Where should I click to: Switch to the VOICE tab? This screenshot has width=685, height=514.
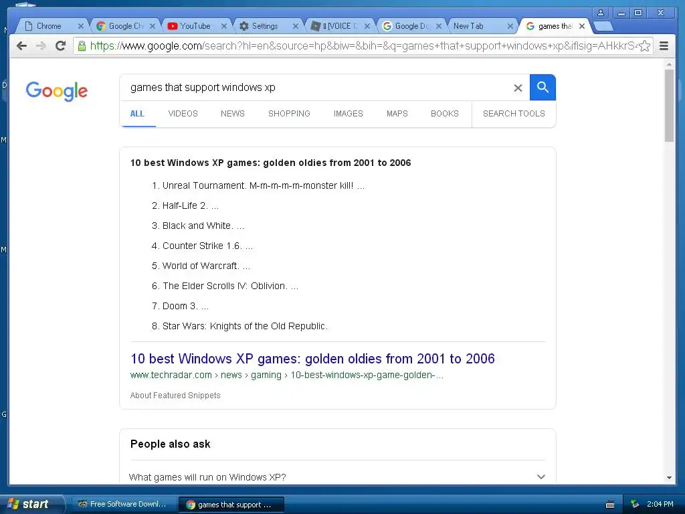tap(338, 26)
